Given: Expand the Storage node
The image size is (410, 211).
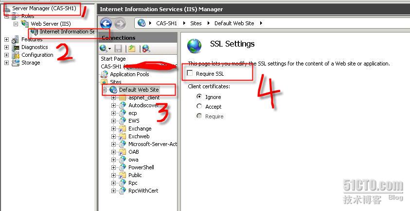Looking at the screenshot, I should click(x=6, y=63).
